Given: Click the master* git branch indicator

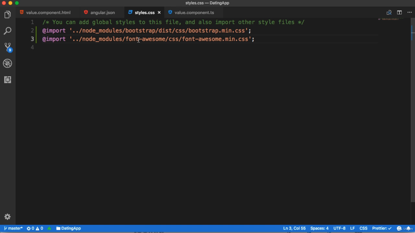Looking at the screenshot, I should pos(13,228).
